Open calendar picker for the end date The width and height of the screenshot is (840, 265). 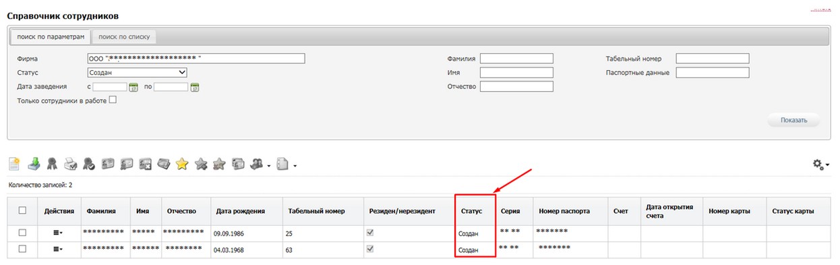click(195, 87)
